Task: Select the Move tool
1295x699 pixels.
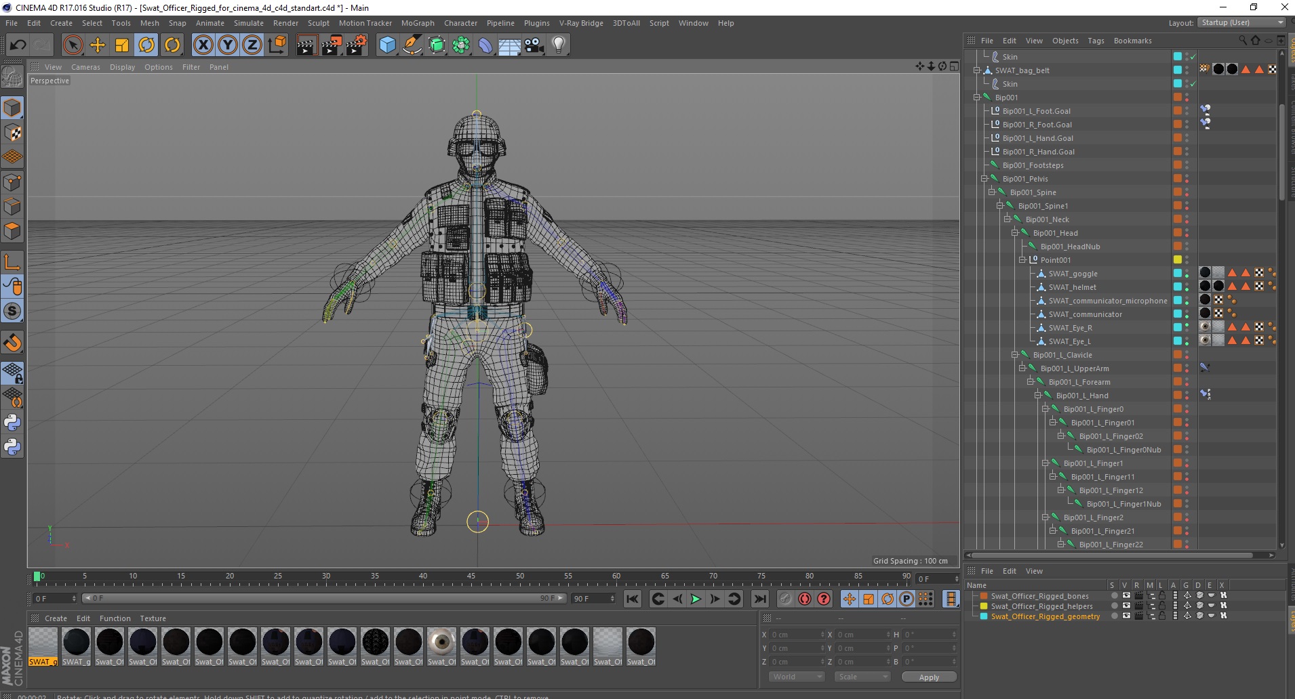Action: pos(98,45)
